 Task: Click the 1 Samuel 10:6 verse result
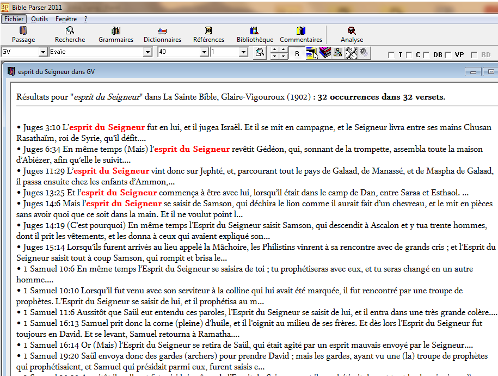[245, 274]
